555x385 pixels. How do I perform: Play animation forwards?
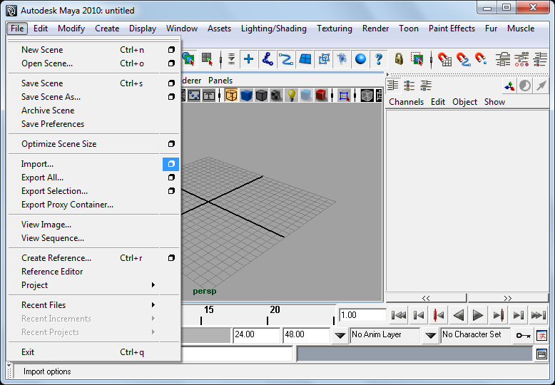(478, 315)
